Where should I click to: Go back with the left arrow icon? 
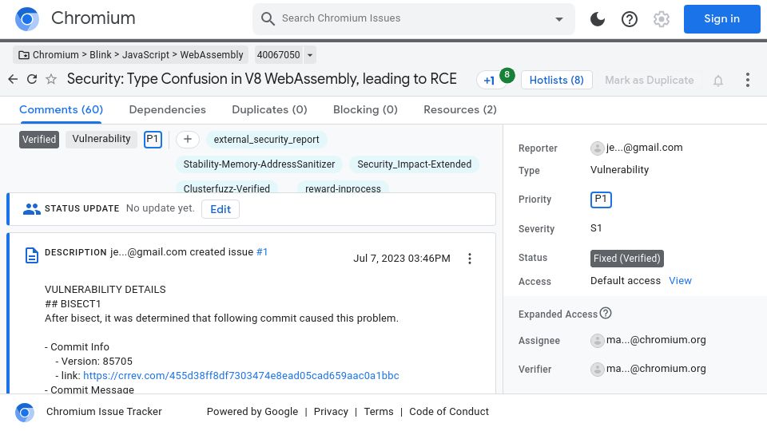(x=14, y=79)
